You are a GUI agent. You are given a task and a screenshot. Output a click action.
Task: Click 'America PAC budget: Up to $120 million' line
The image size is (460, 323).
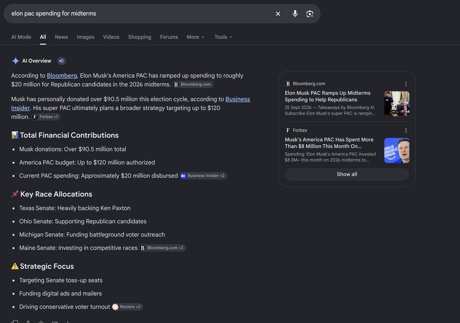(x=87, y=162)
